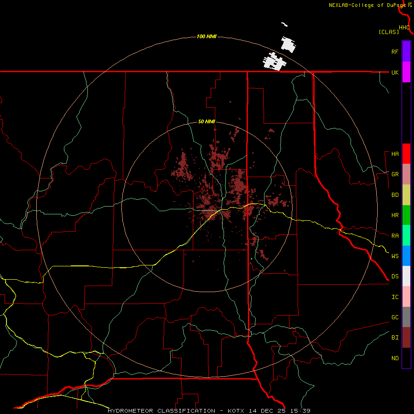This screenshot has height=414, width=414.
Task: Click the 'GC' legend label
Action: (395, 317)
